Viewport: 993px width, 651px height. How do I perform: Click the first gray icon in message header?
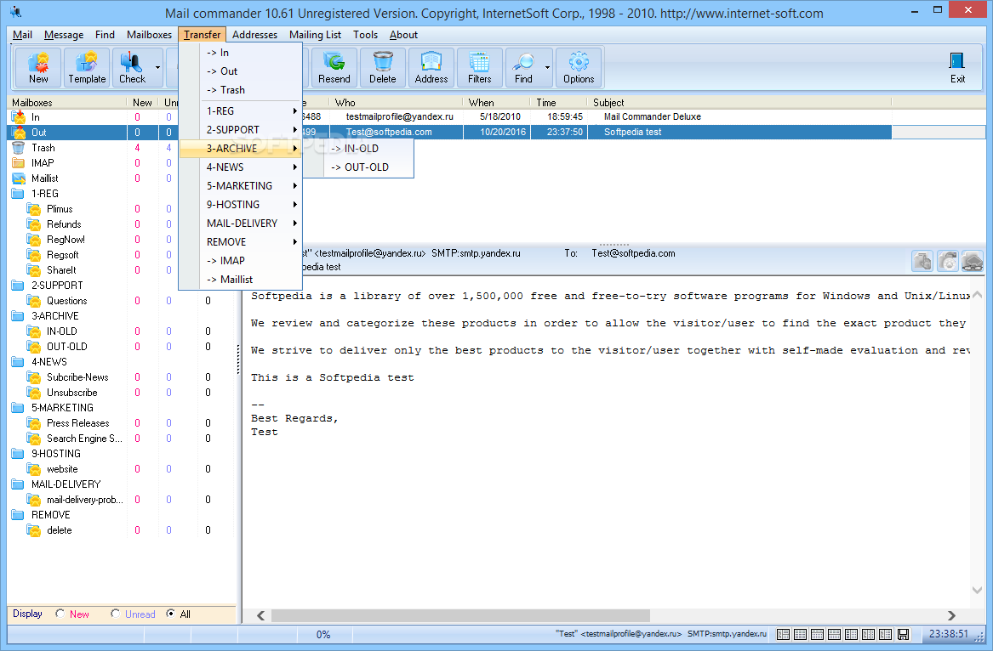point(922,261)
